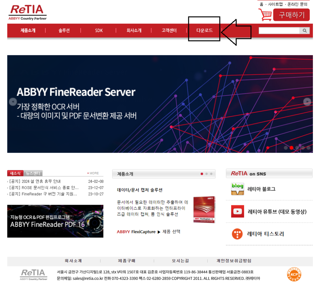This screenshot has height=294, width=317.
Task: Switch to the 새소식 tab
Action: [x=15, y=173]
